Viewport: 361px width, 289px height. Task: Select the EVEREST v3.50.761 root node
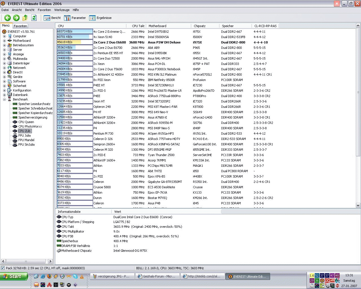21,32
